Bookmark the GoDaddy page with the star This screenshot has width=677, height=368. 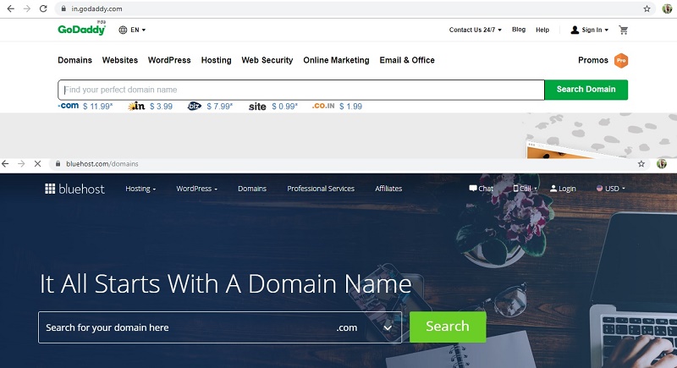647,8
